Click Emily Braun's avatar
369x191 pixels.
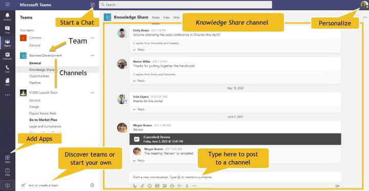click(x=122, y=33)
